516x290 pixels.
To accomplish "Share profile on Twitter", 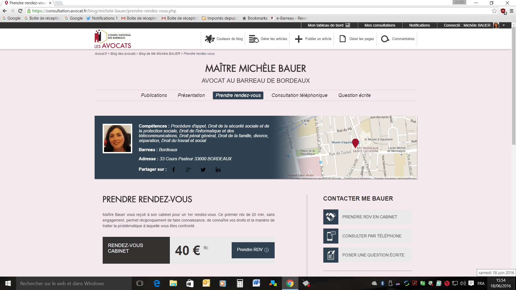I will [x=203, y=170].
